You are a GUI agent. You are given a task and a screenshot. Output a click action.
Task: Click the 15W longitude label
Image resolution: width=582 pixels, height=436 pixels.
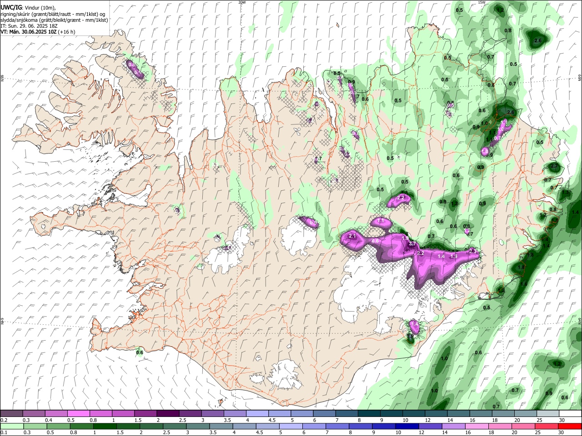(482, 2)
